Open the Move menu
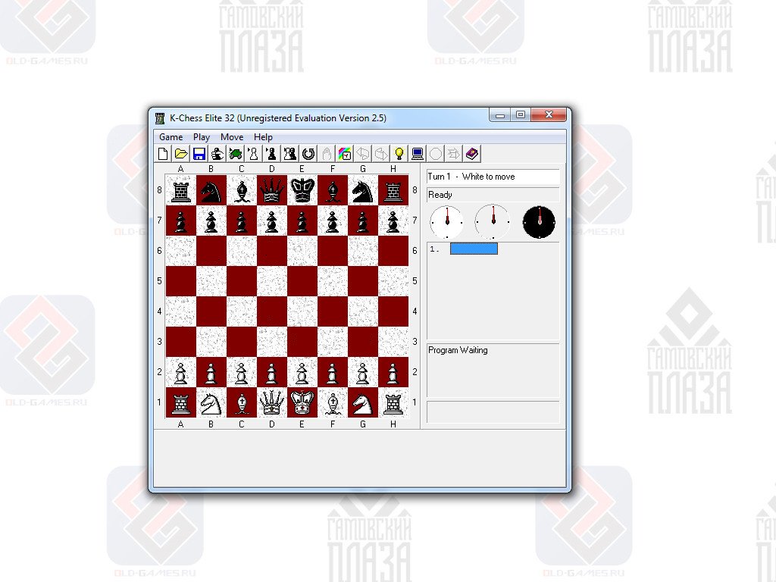Viewport: 776px width, 582px height. [232, 137]
